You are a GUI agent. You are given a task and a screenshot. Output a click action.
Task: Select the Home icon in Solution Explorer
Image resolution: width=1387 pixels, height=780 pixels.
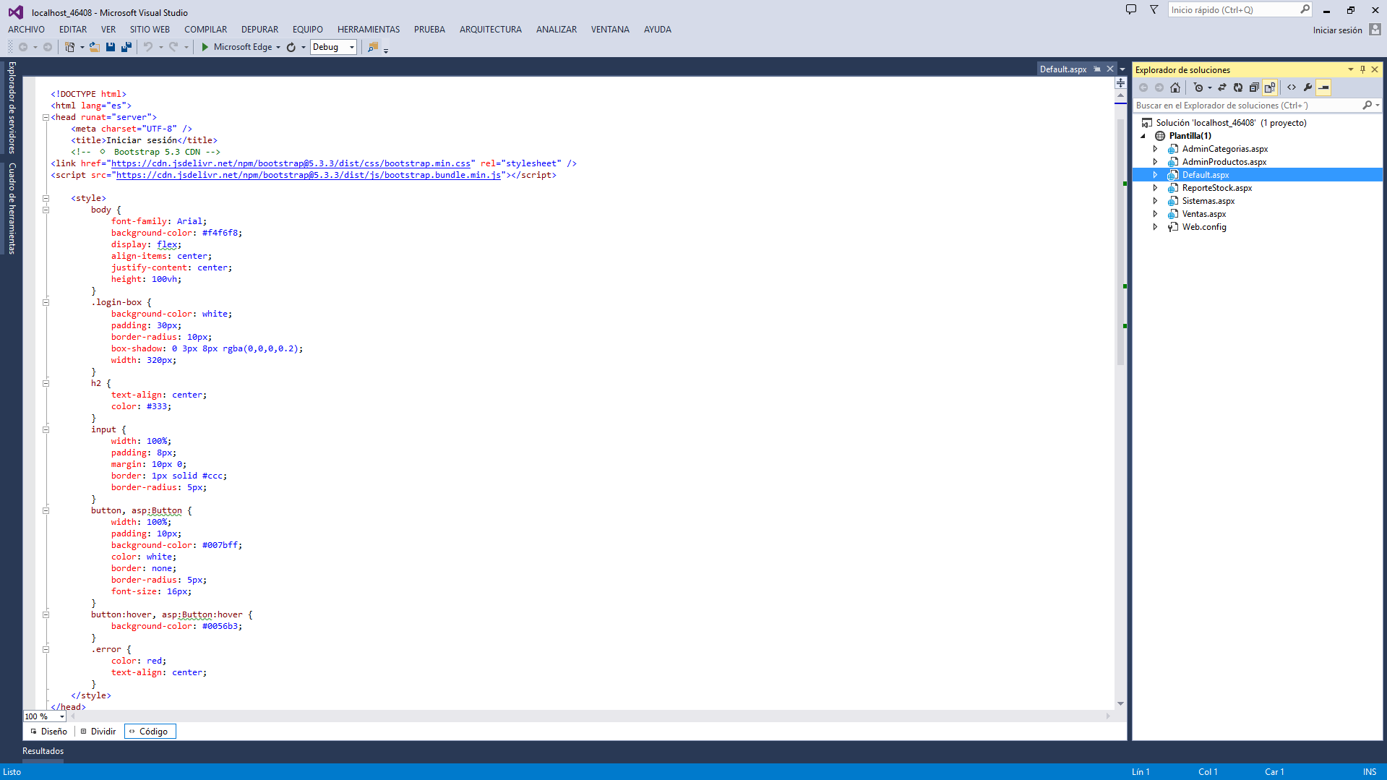(x=1175, y=87)
